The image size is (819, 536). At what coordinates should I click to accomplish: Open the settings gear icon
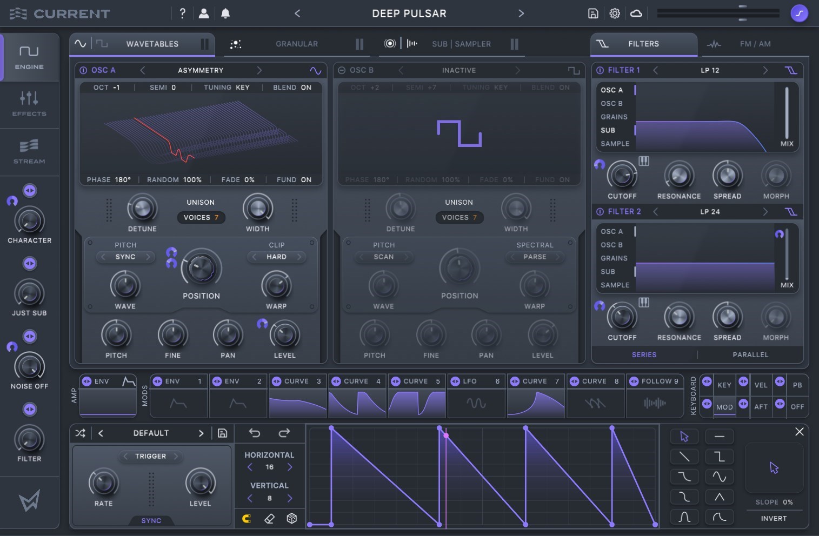pos(615,14)
